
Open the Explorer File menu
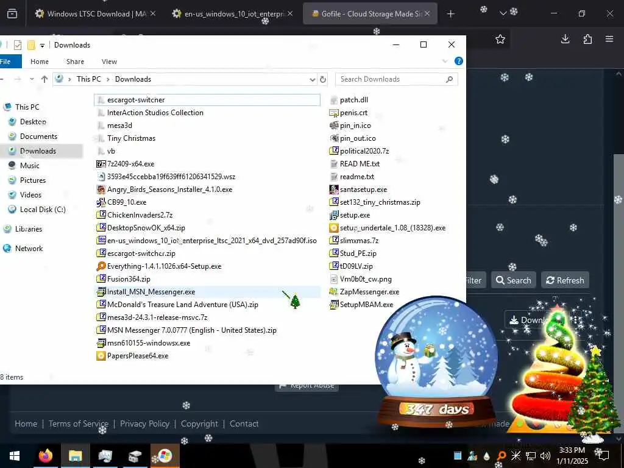point(5,62)
